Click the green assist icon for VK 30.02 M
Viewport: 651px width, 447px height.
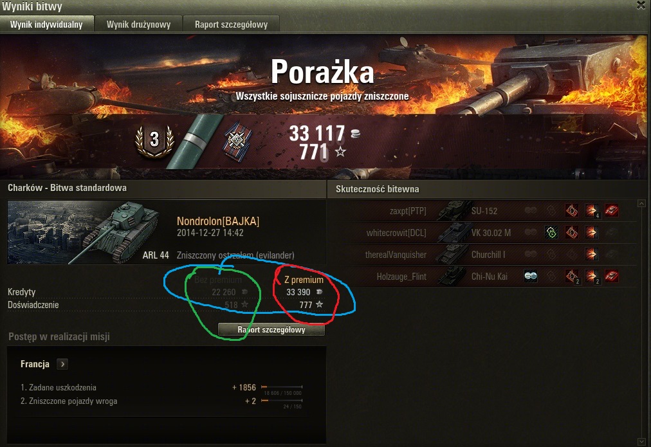pyautogui.click(x=551, y=232)
